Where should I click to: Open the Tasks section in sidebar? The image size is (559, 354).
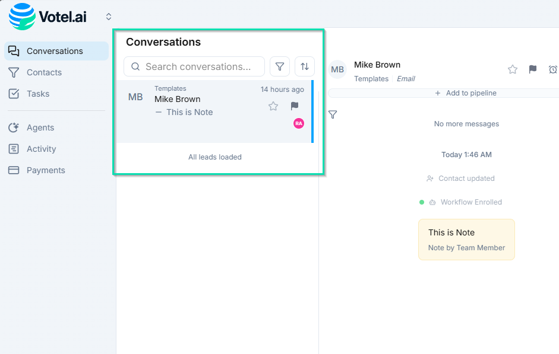38,94
